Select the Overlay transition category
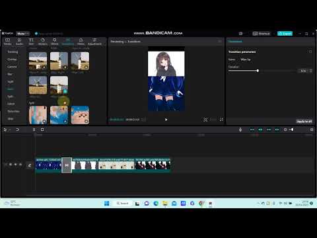This screenshot has width=317, height=238. click(12, 59)
